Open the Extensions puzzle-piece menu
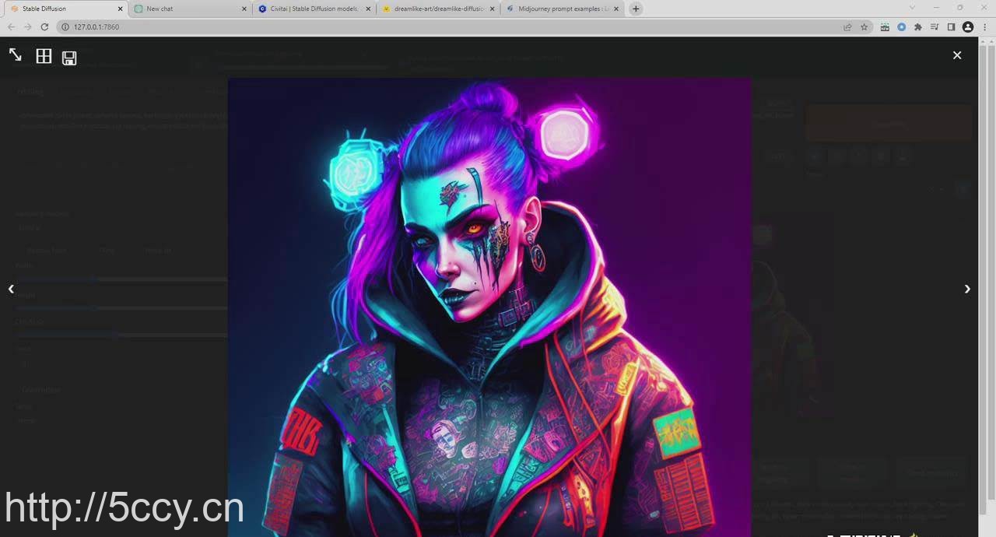This screenshot has width=996, height=537. pos(918,27)
